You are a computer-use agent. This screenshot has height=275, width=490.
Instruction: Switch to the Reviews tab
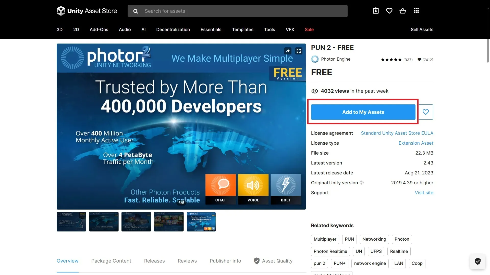pos(187,261)
